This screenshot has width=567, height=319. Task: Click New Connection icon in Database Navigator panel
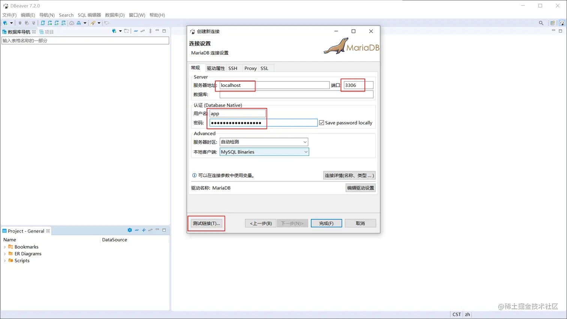click(114, 31)
